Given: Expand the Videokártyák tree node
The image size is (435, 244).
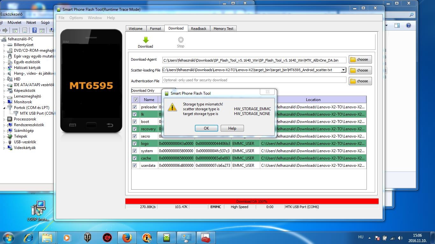Looking at the screenshot, I should 4,148.
